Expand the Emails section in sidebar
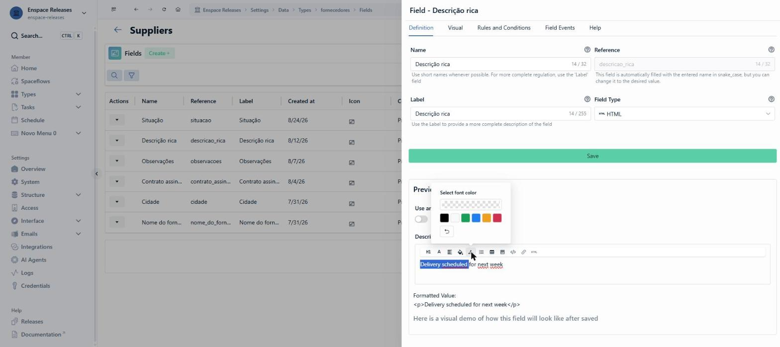Screen dimensions: 780x347 pos(78,234)
